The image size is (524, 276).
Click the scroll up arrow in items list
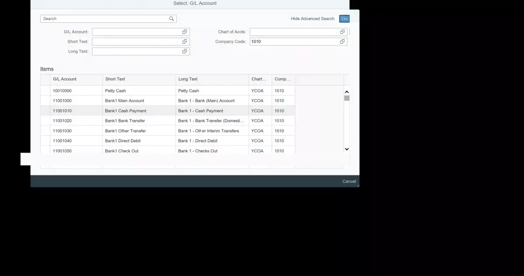(347, 92)
